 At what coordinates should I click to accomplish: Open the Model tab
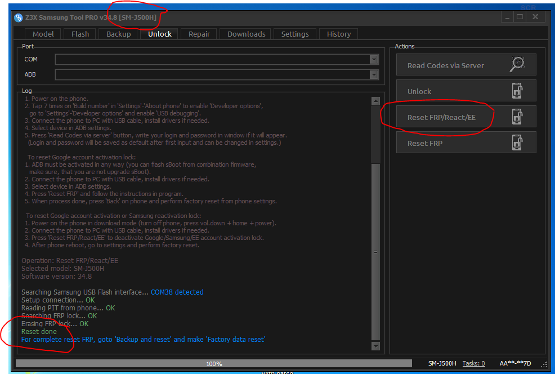[x=43, y=34]
